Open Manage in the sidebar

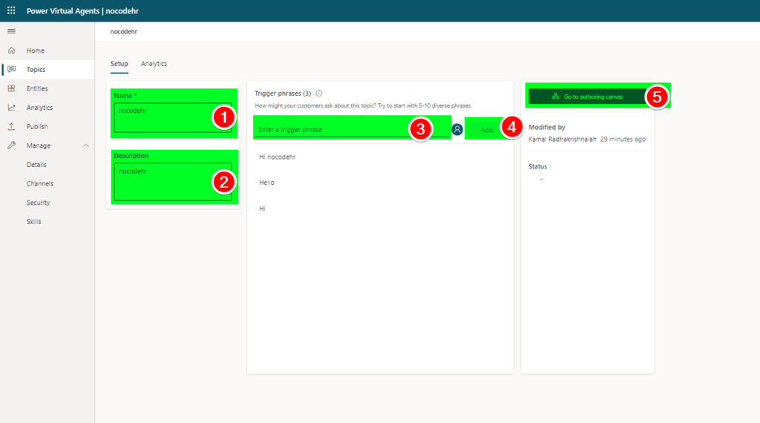[x=47, y=145]
